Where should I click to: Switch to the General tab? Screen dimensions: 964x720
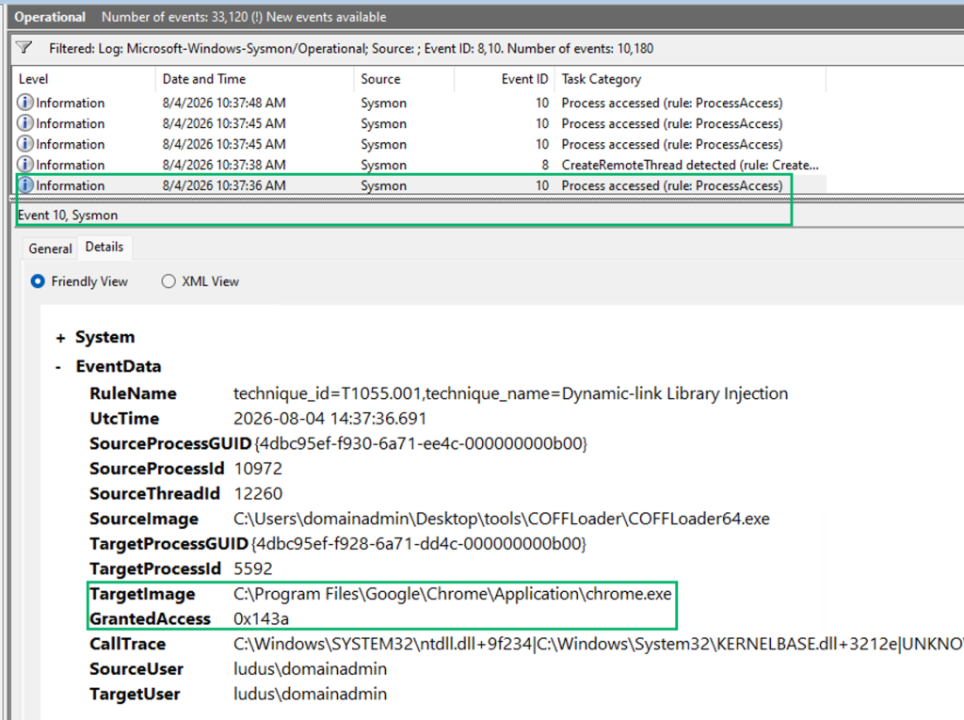tap(51, 248)
